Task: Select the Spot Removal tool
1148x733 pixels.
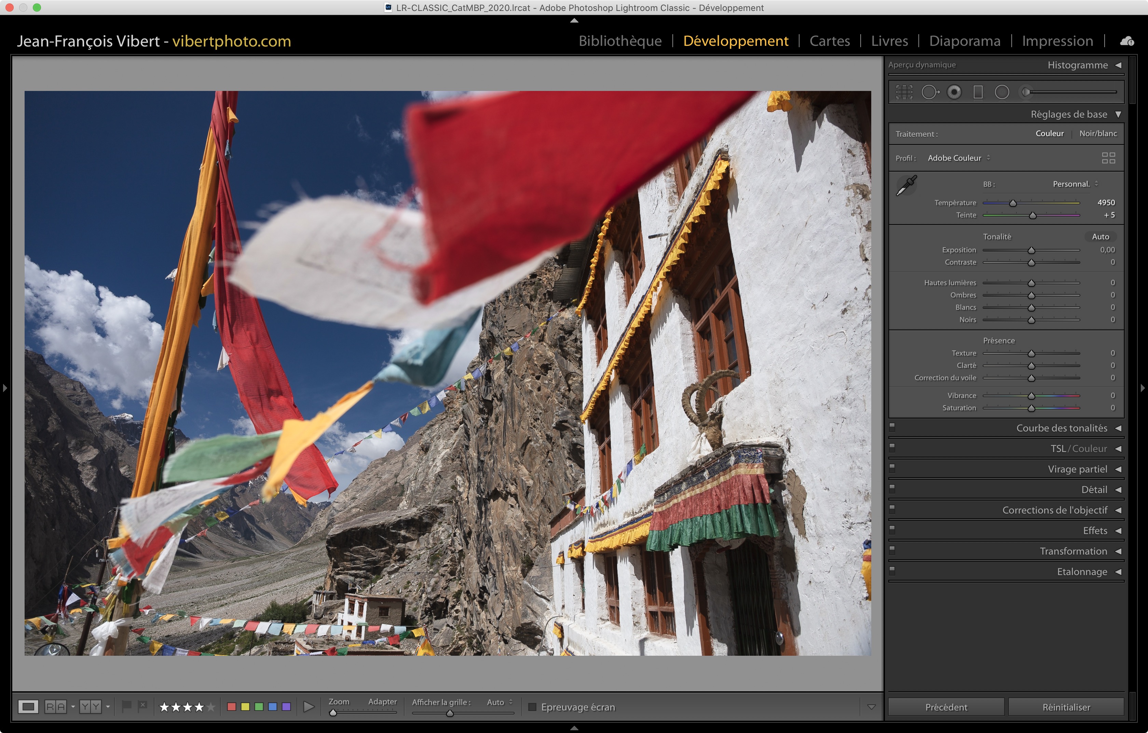Action: click(x=929, y=92)
